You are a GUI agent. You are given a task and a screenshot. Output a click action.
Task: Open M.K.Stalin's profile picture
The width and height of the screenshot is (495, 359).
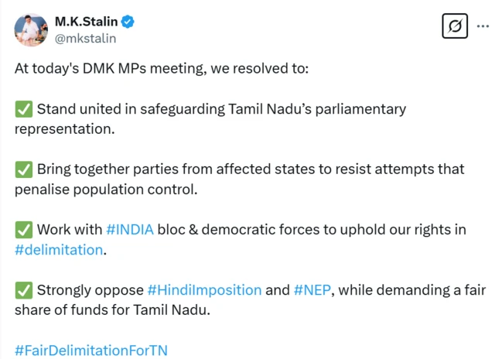point(30,29)
